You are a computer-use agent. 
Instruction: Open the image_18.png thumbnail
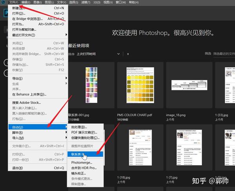(189, 85)
